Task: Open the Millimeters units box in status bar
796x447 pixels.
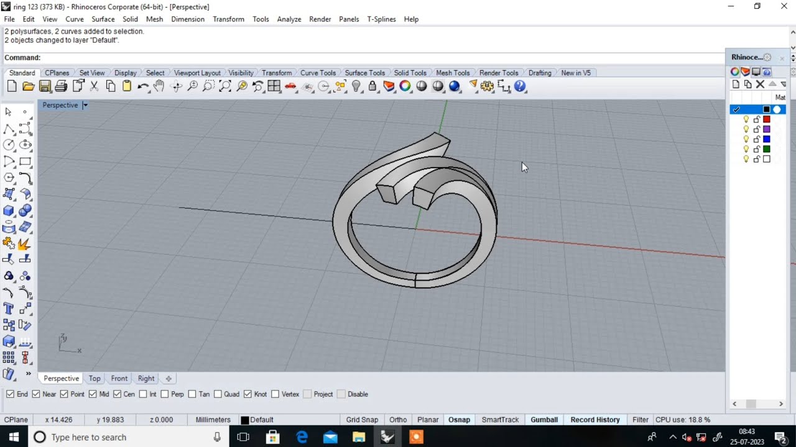Action: (213, 420)
